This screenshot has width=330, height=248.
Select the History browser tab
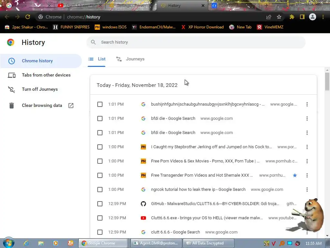pos(182,5)
